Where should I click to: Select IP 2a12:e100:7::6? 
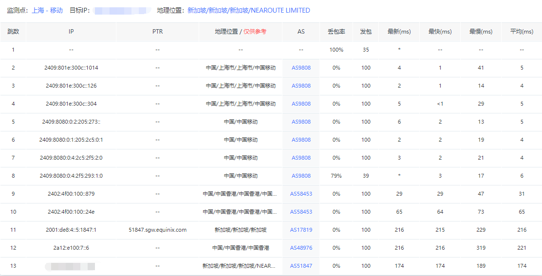point(71,248)
